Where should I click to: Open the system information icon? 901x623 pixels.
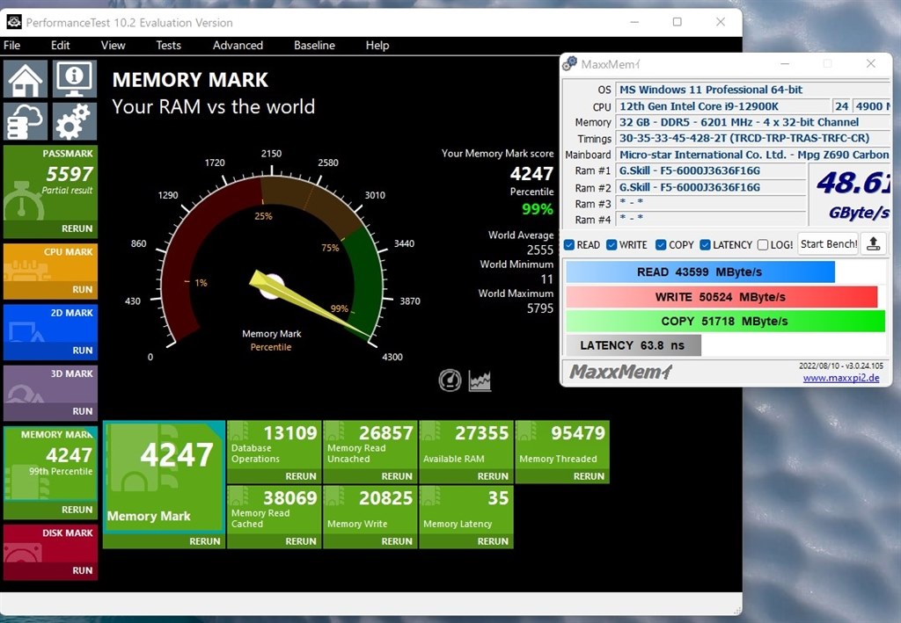pos(74,78)
